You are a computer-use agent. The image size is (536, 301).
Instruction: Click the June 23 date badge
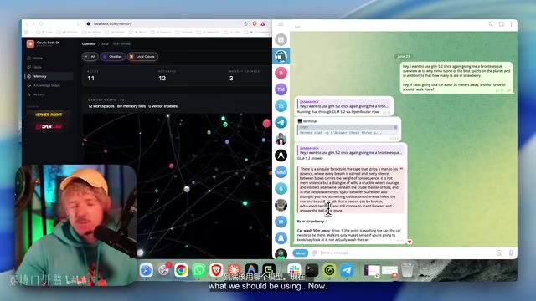404,56
